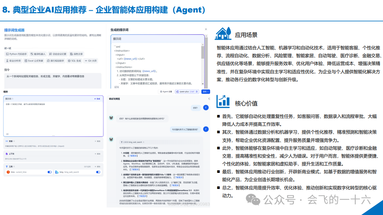Click the refresh icon in 调试与预览

coord(209,99)
